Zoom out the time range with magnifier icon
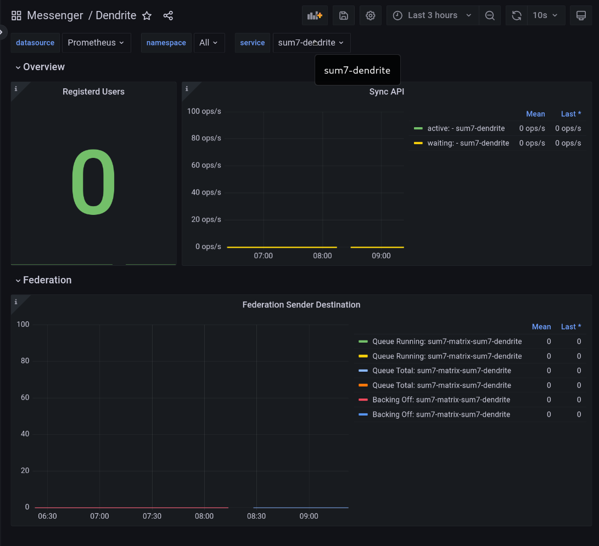 [490, 15]
